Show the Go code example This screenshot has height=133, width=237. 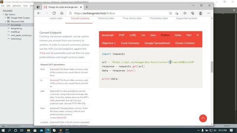143,35
